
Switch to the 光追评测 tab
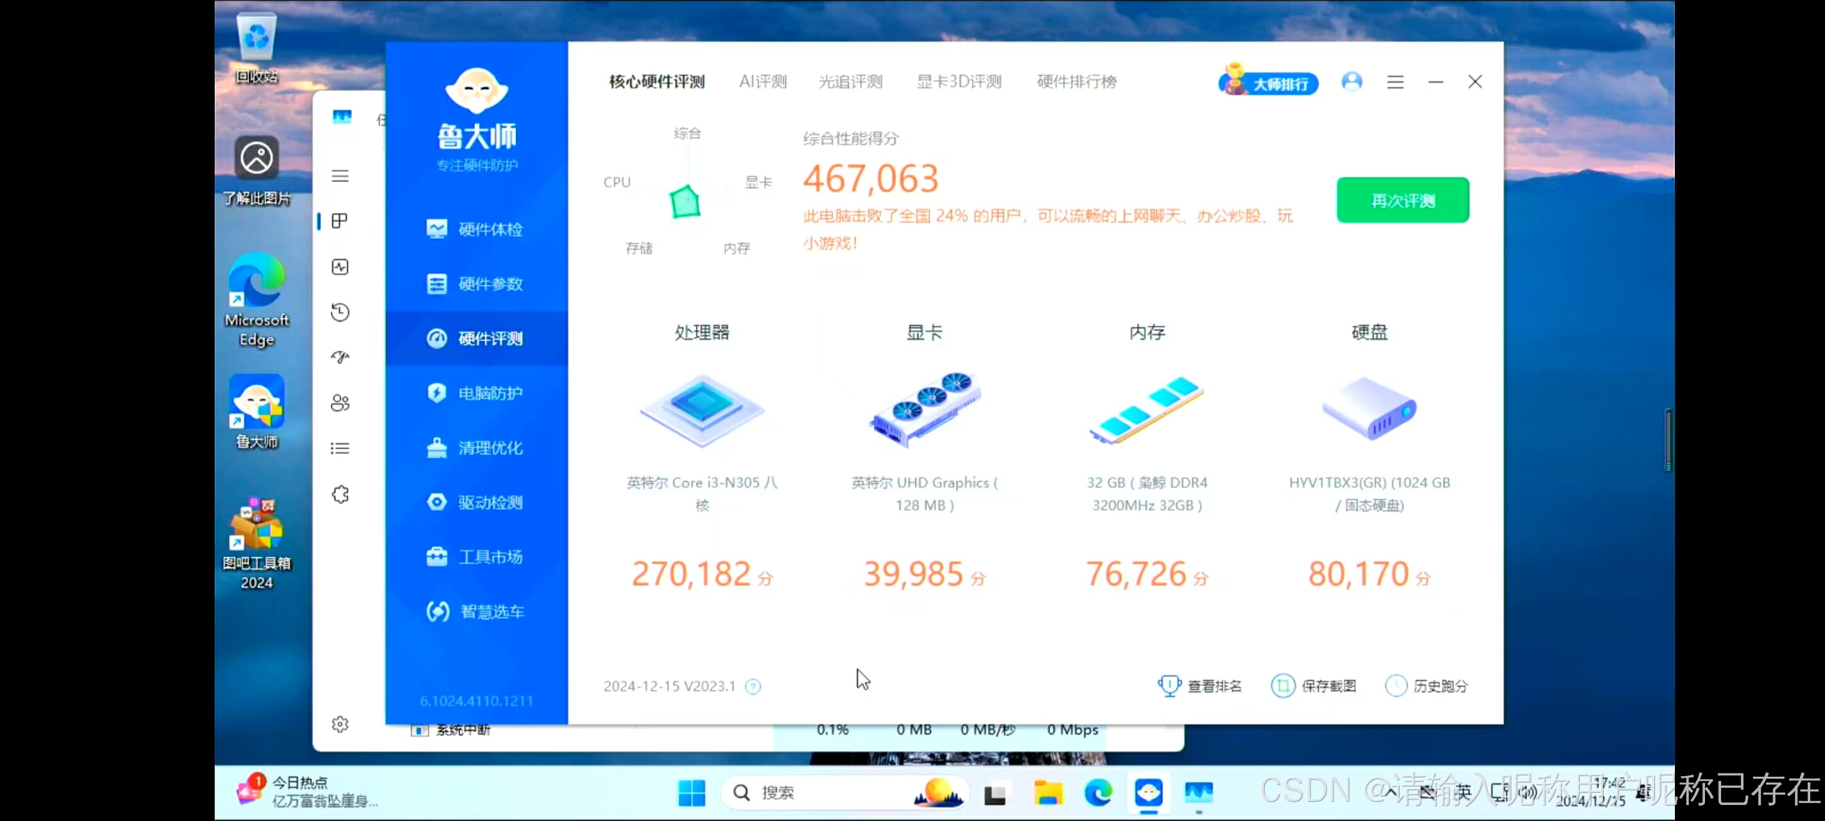[x=850, y=81]
